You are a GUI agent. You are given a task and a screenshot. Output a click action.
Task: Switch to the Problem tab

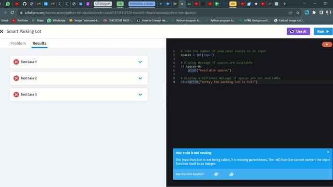18,43
